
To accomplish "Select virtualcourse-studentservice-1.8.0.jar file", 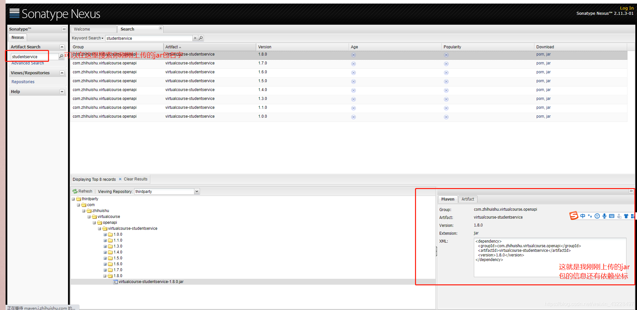I will (x=151, y=282).
